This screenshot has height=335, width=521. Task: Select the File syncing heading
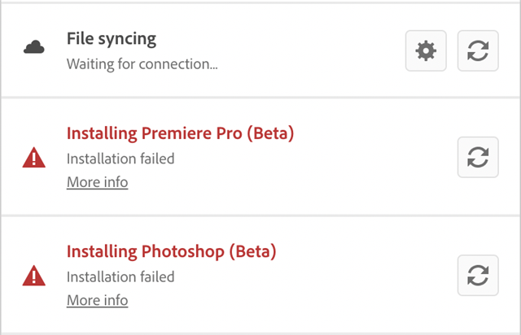tap(112, 39)
